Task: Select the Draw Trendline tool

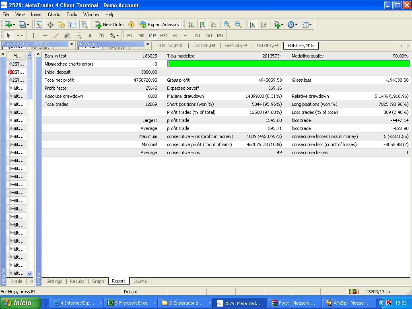Action: pyautogui.click(x=56, y=35)
